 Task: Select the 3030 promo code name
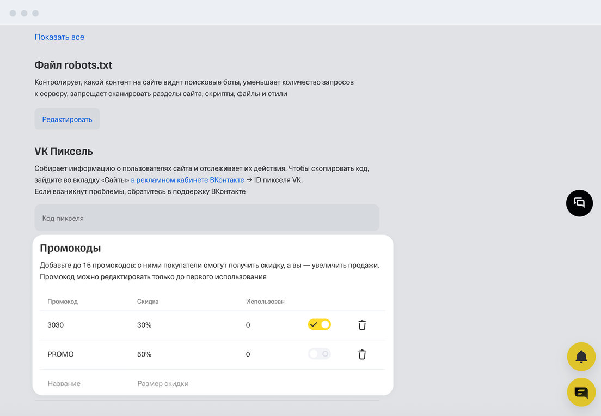(x=56, y=325)
